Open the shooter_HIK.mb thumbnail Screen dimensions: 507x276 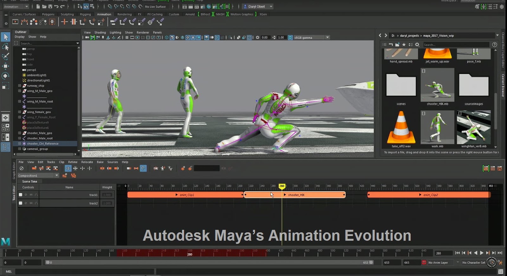tap(437, 85)
